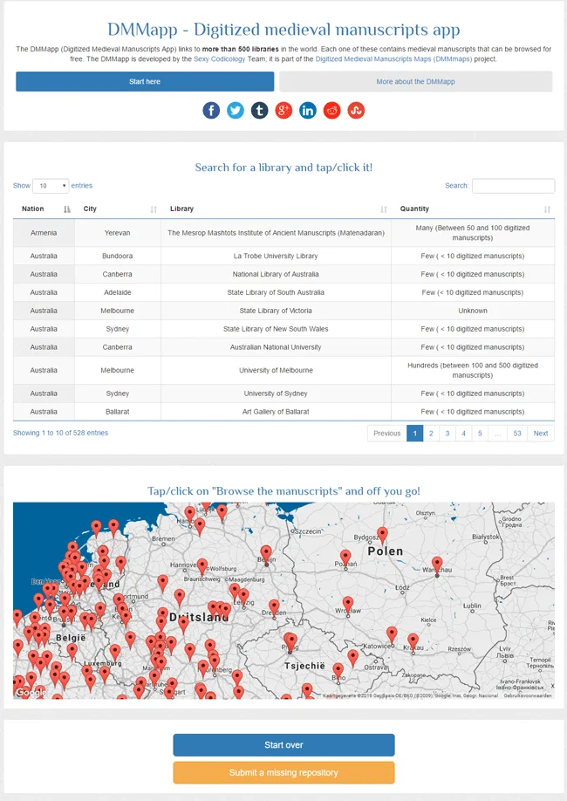The height and width of the screenshot is (801, 567).
Task: Sort the table by City column
Action: tap(118, 209)
